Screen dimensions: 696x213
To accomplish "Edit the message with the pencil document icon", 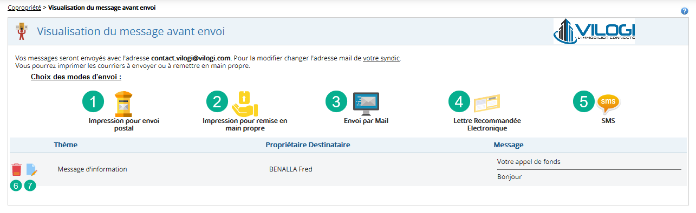I will point(31,170).
